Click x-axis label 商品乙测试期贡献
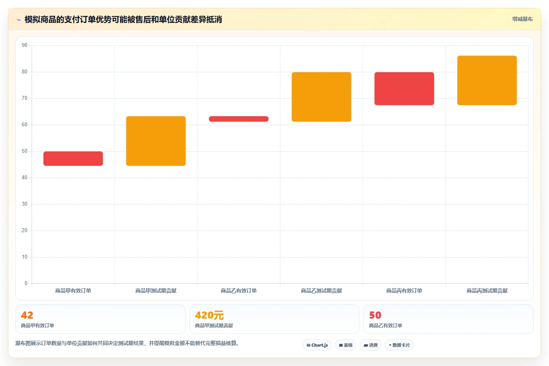549x366 pixels. coord(322,291)
